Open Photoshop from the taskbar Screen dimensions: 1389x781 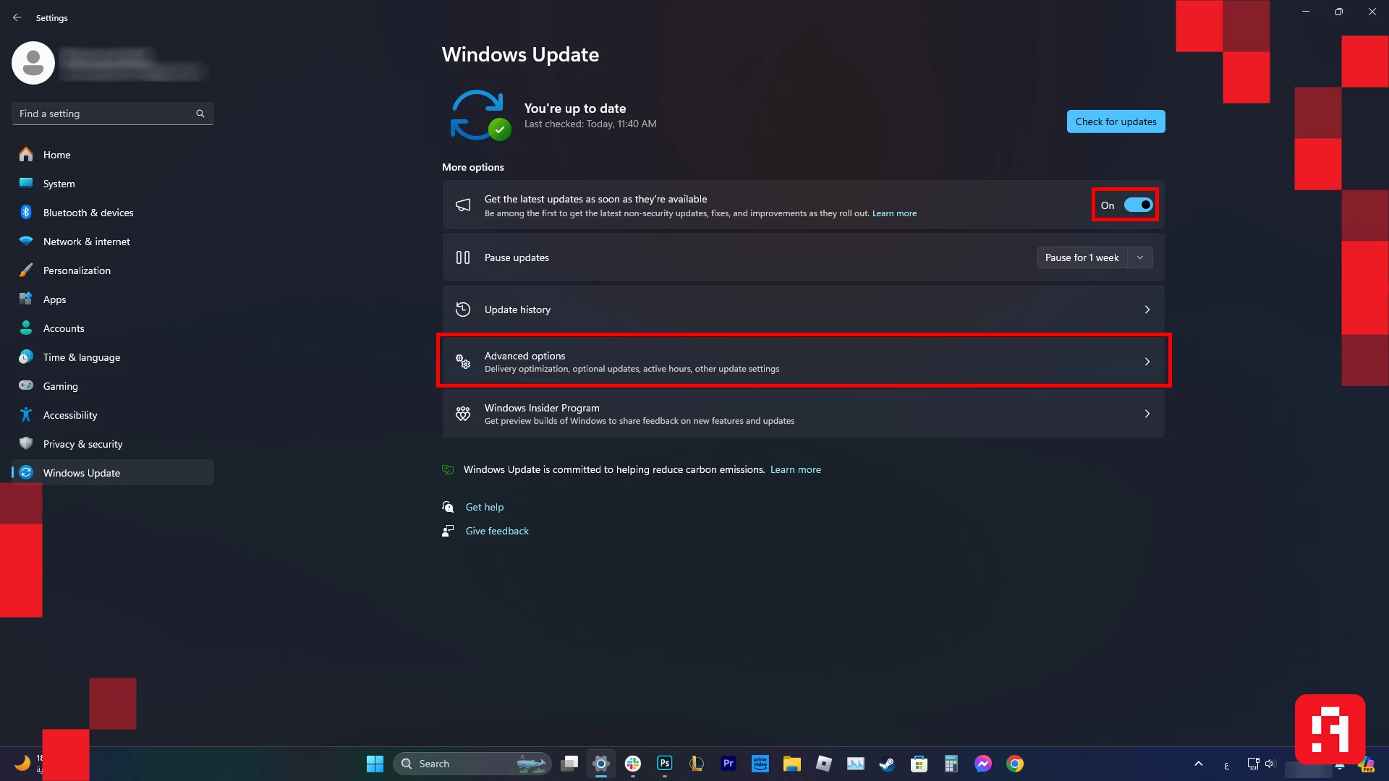click(x=664, y=764)
